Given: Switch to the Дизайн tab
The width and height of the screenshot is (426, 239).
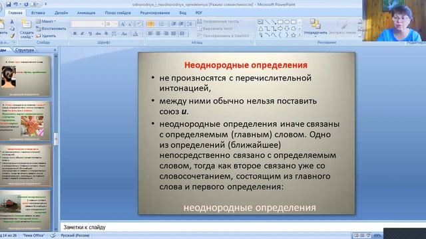Looking at the screenshot, I should 61,13.
